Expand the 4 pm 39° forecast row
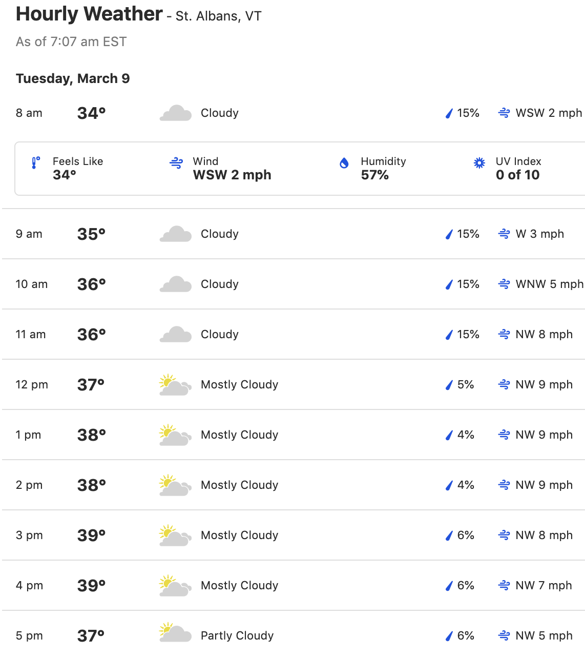The width and height of the screenshot is (585, 659). click(x=294, y=586)
